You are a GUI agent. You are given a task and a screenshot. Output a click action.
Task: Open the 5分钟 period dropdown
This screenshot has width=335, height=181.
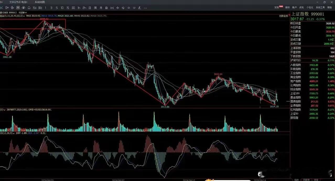point(23,12)
